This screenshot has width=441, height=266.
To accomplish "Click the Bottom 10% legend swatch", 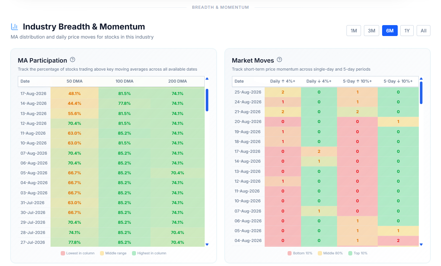I will [x=289, y=253].
